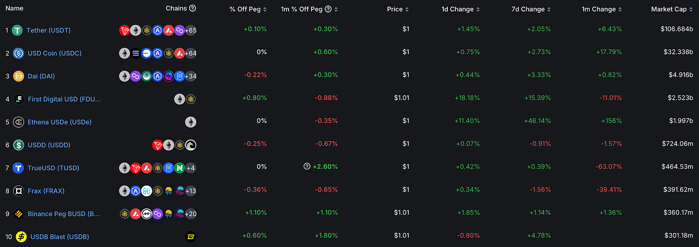Expand the +65 more chains badge for Tether

(190, 30)
